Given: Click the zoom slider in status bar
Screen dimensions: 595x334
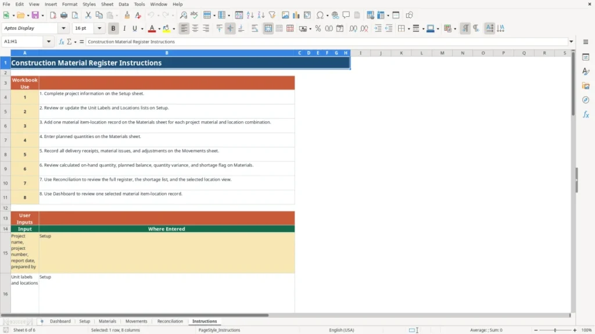Looking at the screenshot, I should [x=555, y=330].
